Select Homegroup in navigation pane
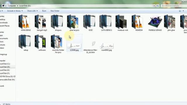Screen dimensions: 187x105 coord(4,54)
